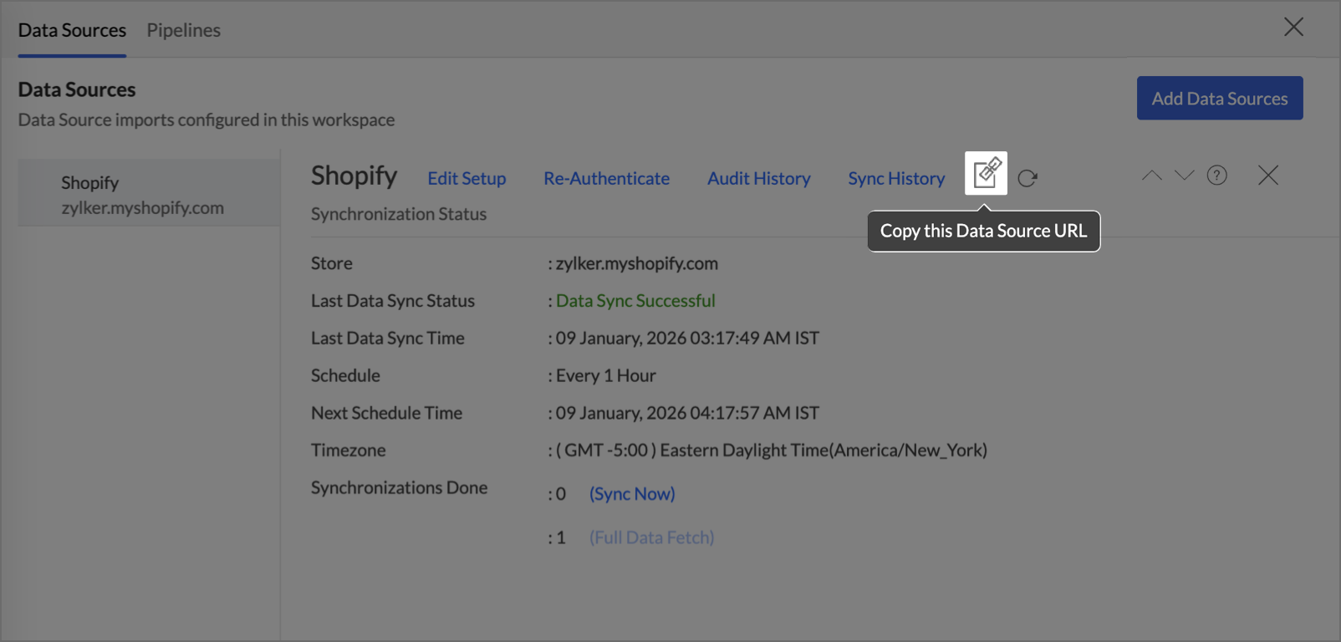View the Audit History
1341x642 pixels.
[x=758, y=179]
